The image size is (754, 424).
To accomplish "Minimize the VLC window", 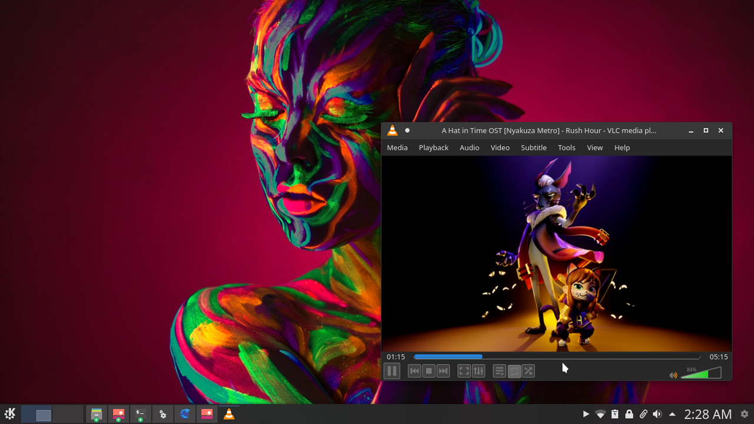I will (x=691, y=131).
